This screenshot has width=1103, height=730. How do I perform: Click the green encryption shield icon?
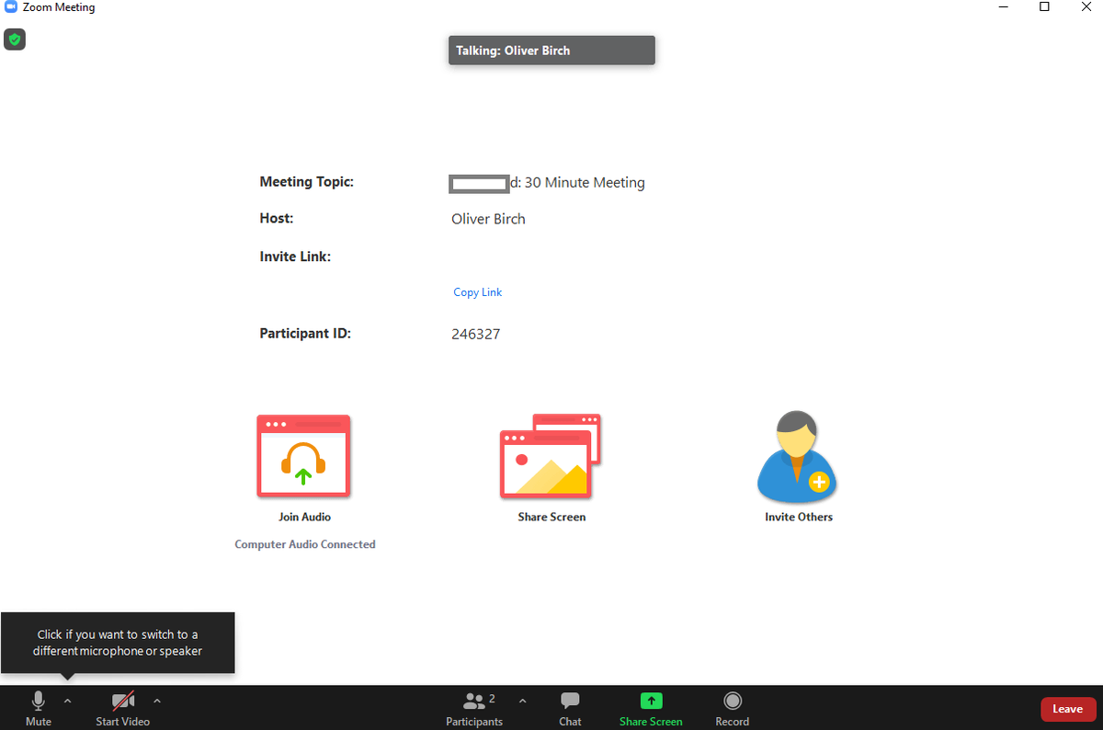click(x=14, y=40)
